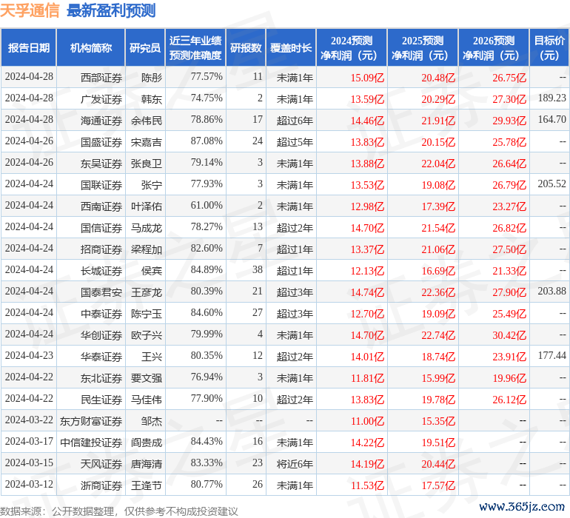The width and height of the screenshot is (570, 518).
Task: Click the 164.70 target price
Action: [551, 119]
